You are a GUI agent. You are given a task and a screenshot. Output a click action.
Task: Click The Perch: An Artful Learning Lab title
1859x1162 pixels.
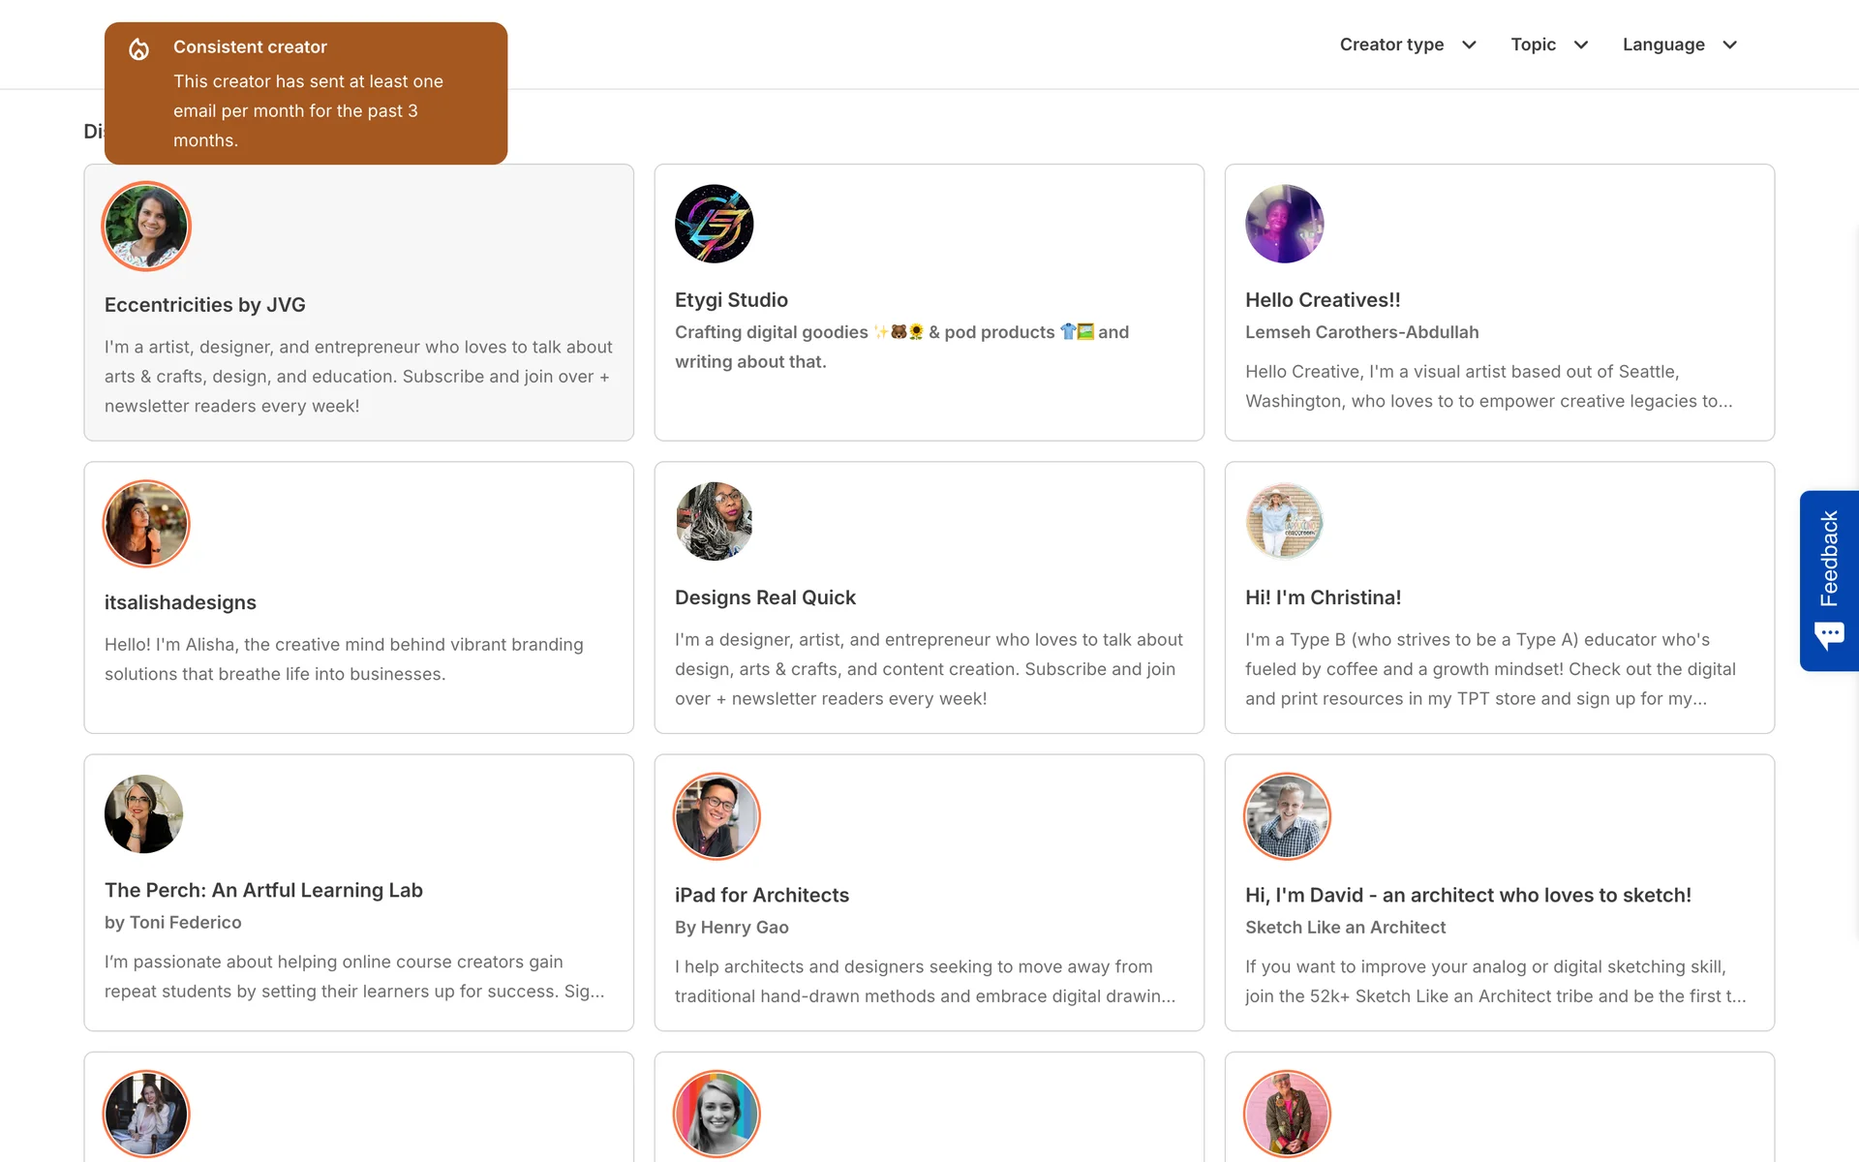(263, 890)
